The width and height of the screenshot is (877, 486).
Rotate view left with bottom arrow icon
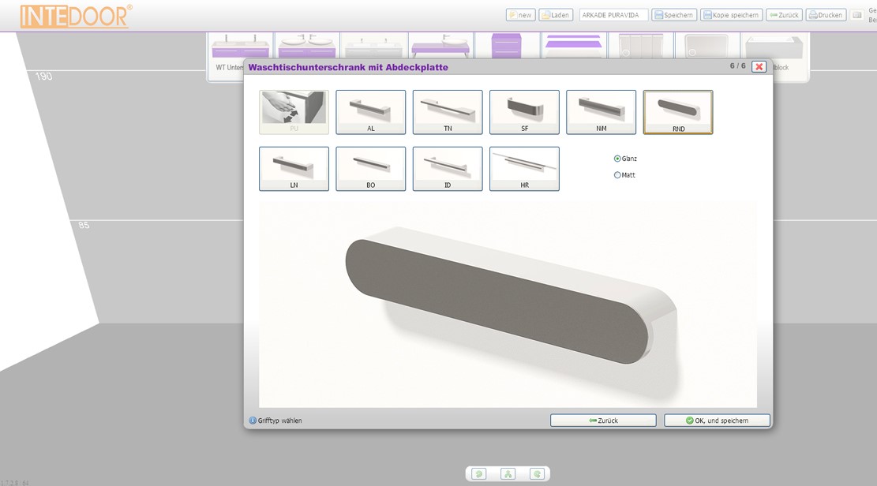click(478, 474)
